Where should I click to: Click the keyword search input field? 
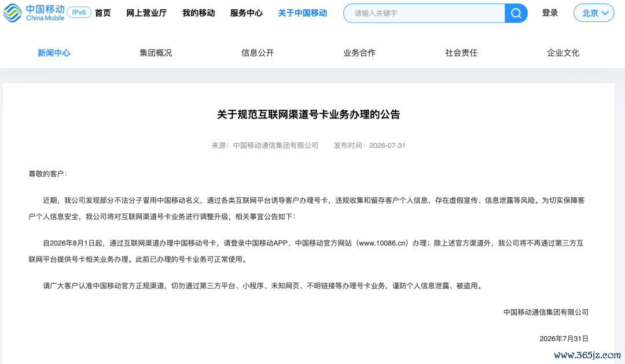[x=424, y=13]
